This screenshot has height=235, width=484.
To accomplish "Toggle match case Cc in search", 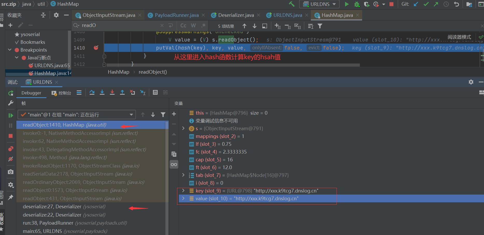I will coord(183,25).
